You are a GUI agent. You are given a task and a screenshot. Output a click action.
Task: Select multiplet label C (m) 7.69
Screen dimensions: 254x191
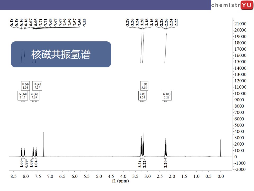coord(34,96)
